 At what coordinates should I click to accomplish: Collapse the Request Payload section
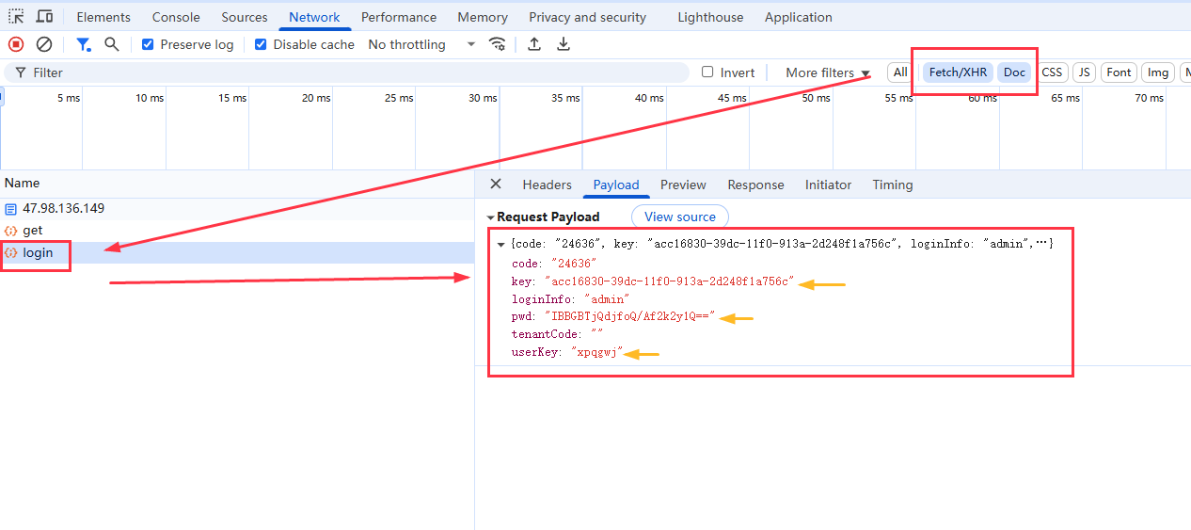[490, 217]
